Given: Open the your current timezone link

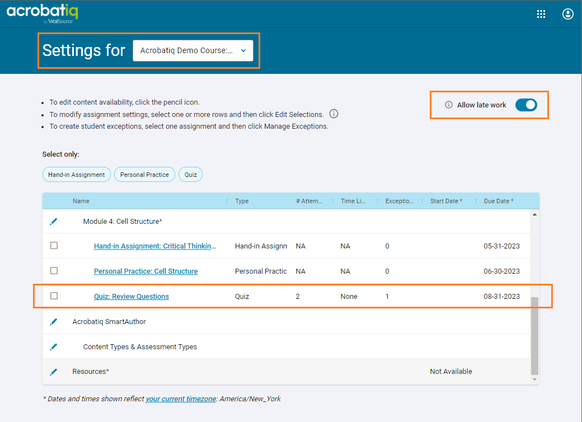Looking at the screenshot, I should click(x=181, y=399).
